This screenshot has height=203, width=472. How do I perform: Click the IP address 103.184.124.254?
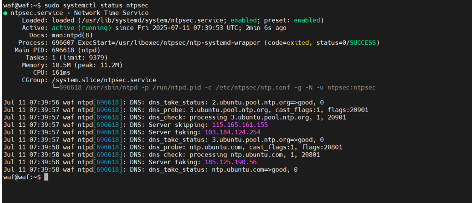coord(232,132)
